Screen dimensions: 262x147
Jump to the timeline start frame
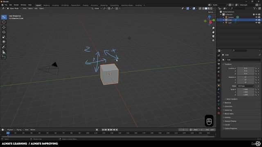pyautogui.click(x=103, y=130)
